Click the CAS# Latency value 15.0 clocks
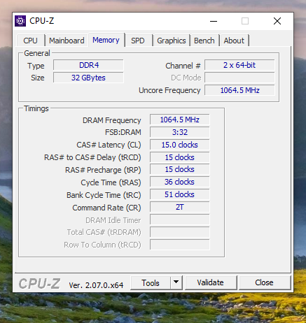Viewport: 306px width, 323px height. [x=180, y=145]
